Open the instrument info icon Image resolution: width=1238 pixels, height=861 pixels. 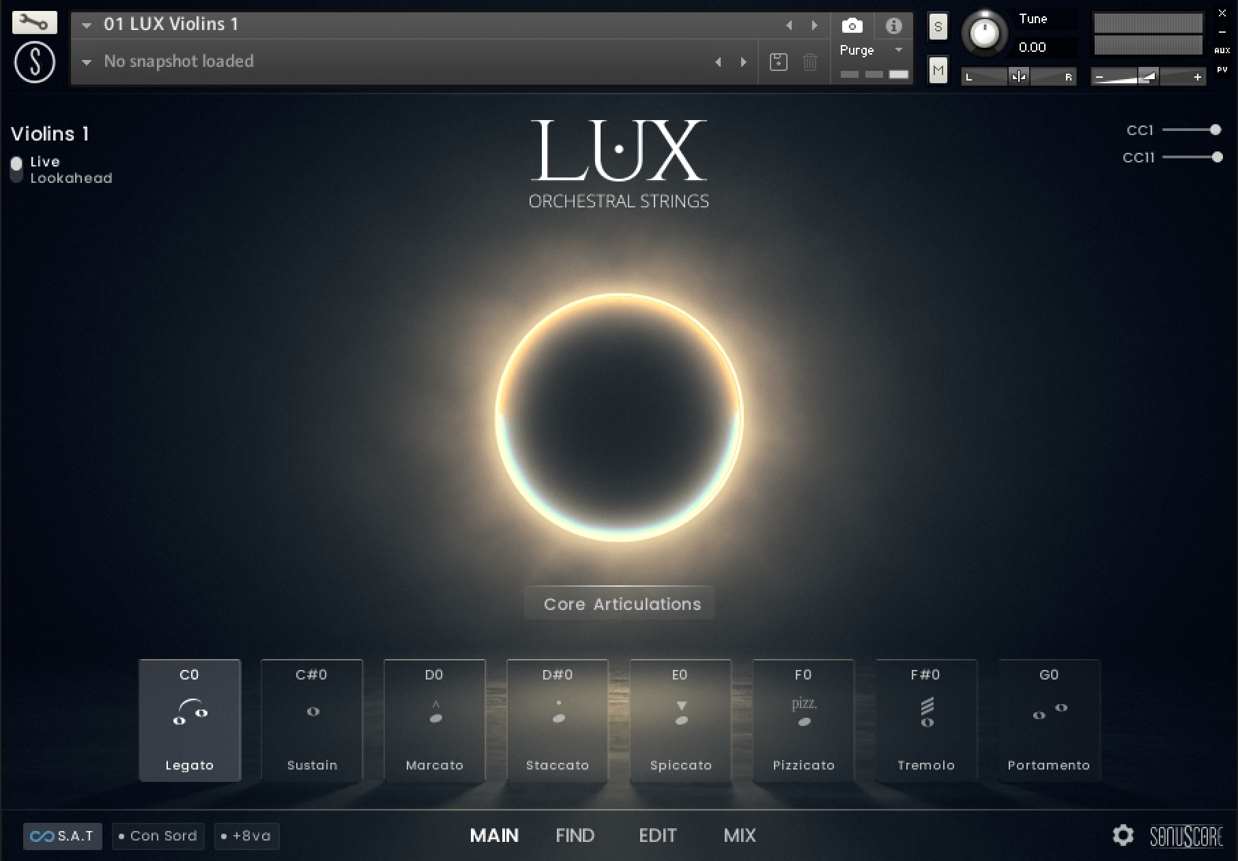tap(893, 26)
